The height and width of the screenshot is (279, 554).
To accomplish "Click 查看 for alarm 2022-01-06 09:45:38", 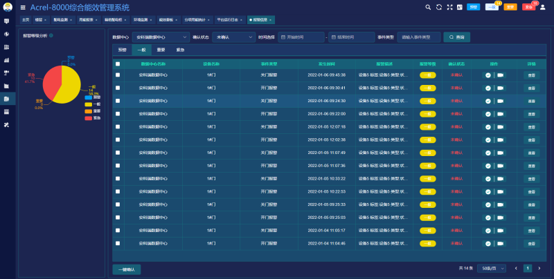I will (531, 75).
